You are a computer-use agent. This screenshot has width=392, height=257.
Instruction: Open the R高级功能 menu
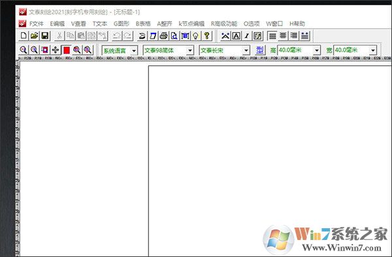pos(224,24)
